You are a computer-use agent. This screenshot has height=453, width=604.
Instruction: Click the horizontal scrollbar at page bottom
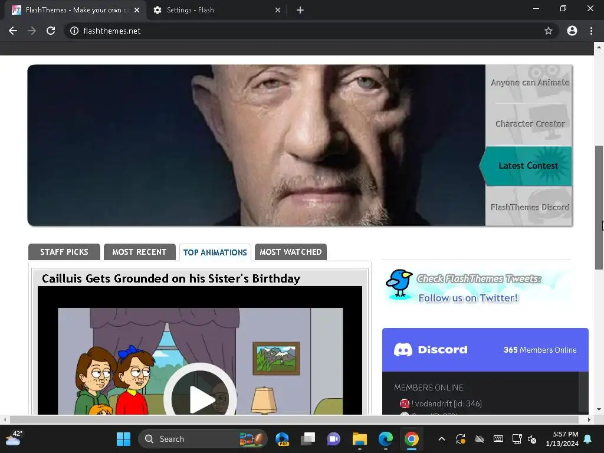[x=294, y=419]
